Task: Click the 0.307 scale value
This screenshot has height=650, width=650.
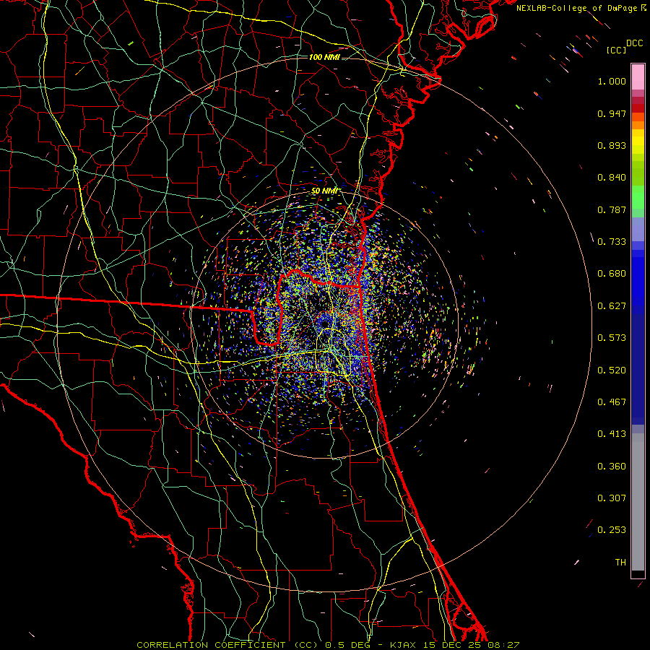Action: tap(612, 498)
